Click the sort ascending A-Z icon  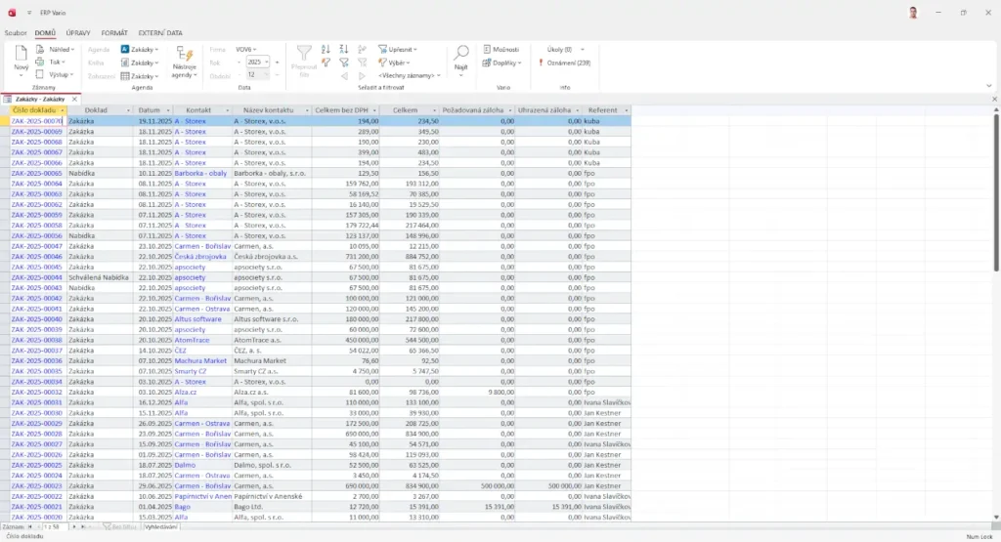pyautogui.click(x=325, y=49)
